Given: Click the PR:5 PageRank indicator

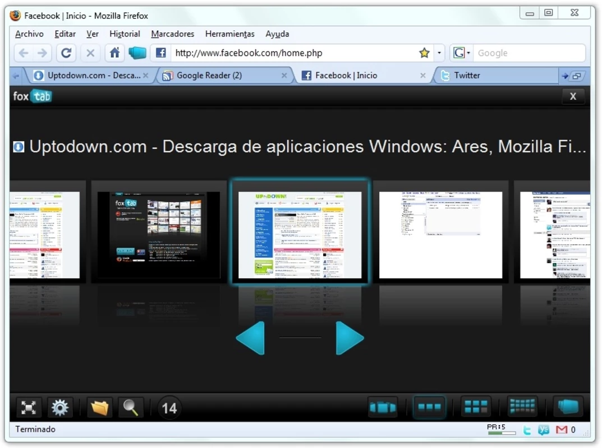Looking at the screenshot, I should (501, 429).
